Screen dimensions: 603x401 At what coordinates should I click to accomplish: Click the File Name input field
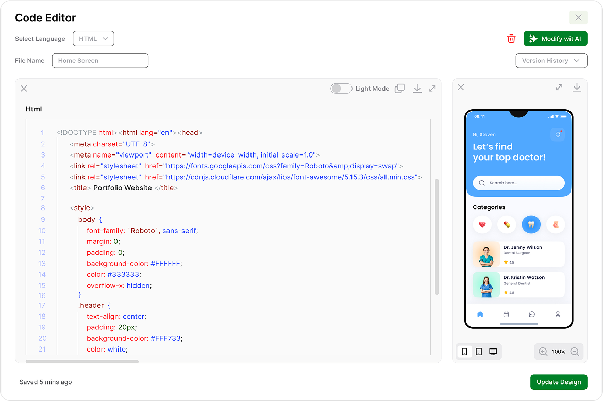(x=100, y=61)
